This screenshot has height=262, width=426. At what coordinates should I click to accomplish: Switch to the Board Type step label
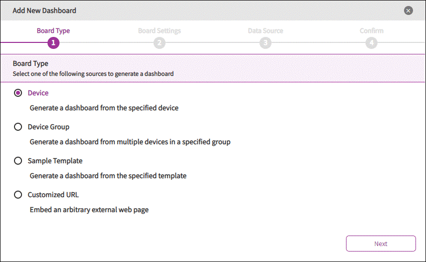(53, 31)
